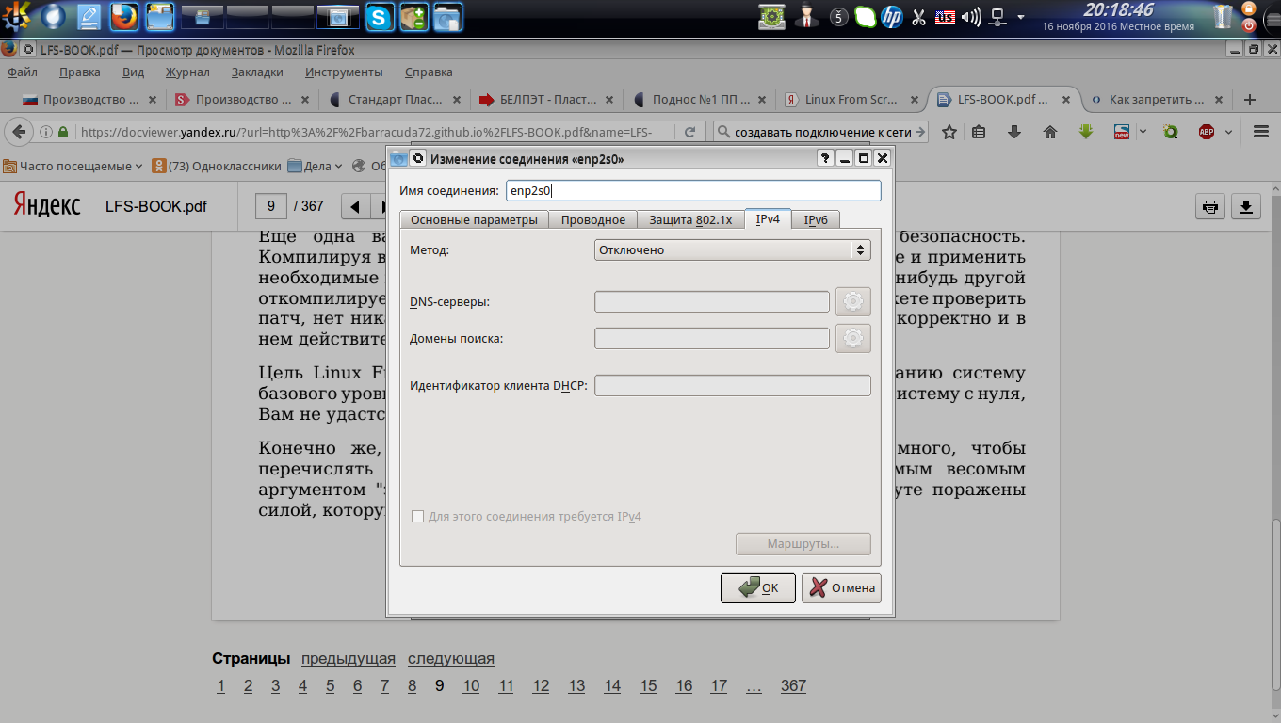Viewport: 1281px width, 723px height.
Task: Close the 'Стандарт Плас...' browser tab
Action: coord(457,99)
